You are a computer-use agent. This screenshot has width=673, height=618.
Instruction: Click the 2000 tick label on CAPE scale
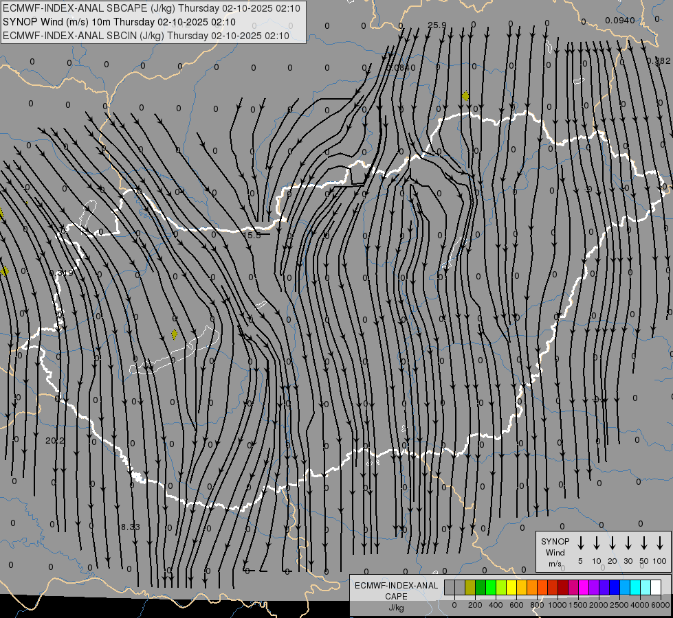point(599,605)
